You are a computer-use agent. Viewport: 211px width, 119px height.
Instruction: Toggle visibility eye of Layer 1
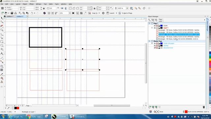click(x=155, y=28)
